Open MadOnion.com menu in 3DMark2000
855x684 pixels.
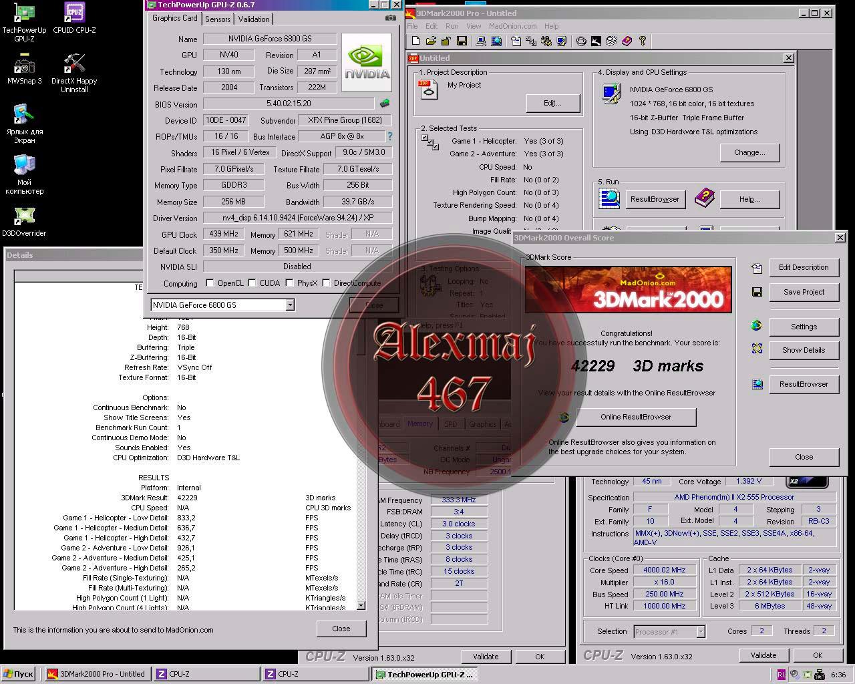513,26
